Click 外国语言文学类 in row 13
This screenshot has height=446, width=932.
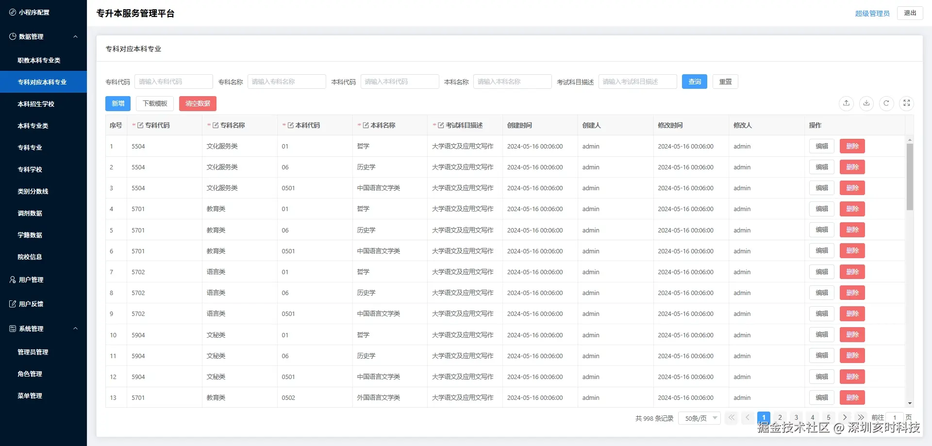tap(379, 397)
